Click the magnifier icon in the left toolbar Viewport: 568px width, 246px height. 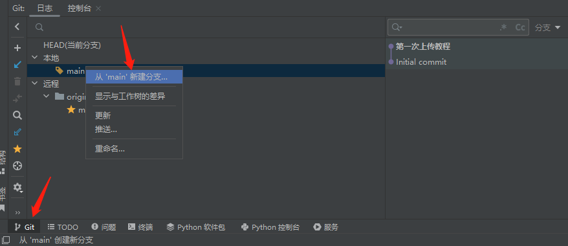(17, 115)
